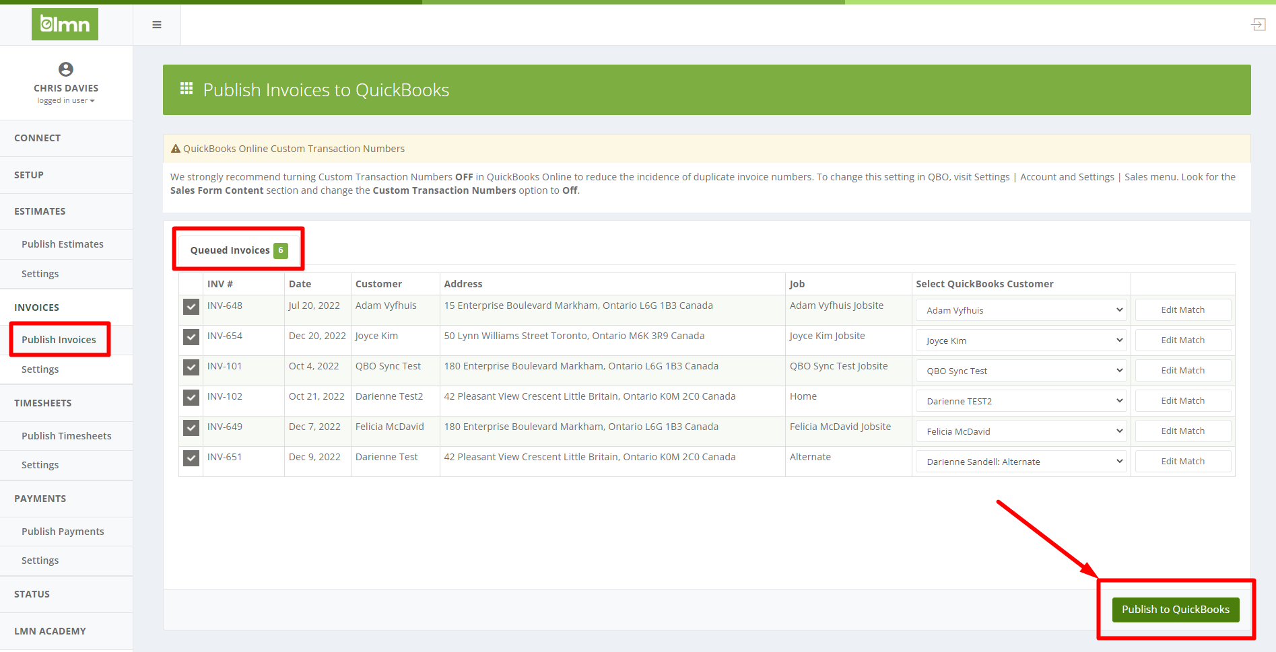Viewport: 1276px width, 652px height.
Task: Click the CHRIS DAVIES user name
Action: point(66,88)
